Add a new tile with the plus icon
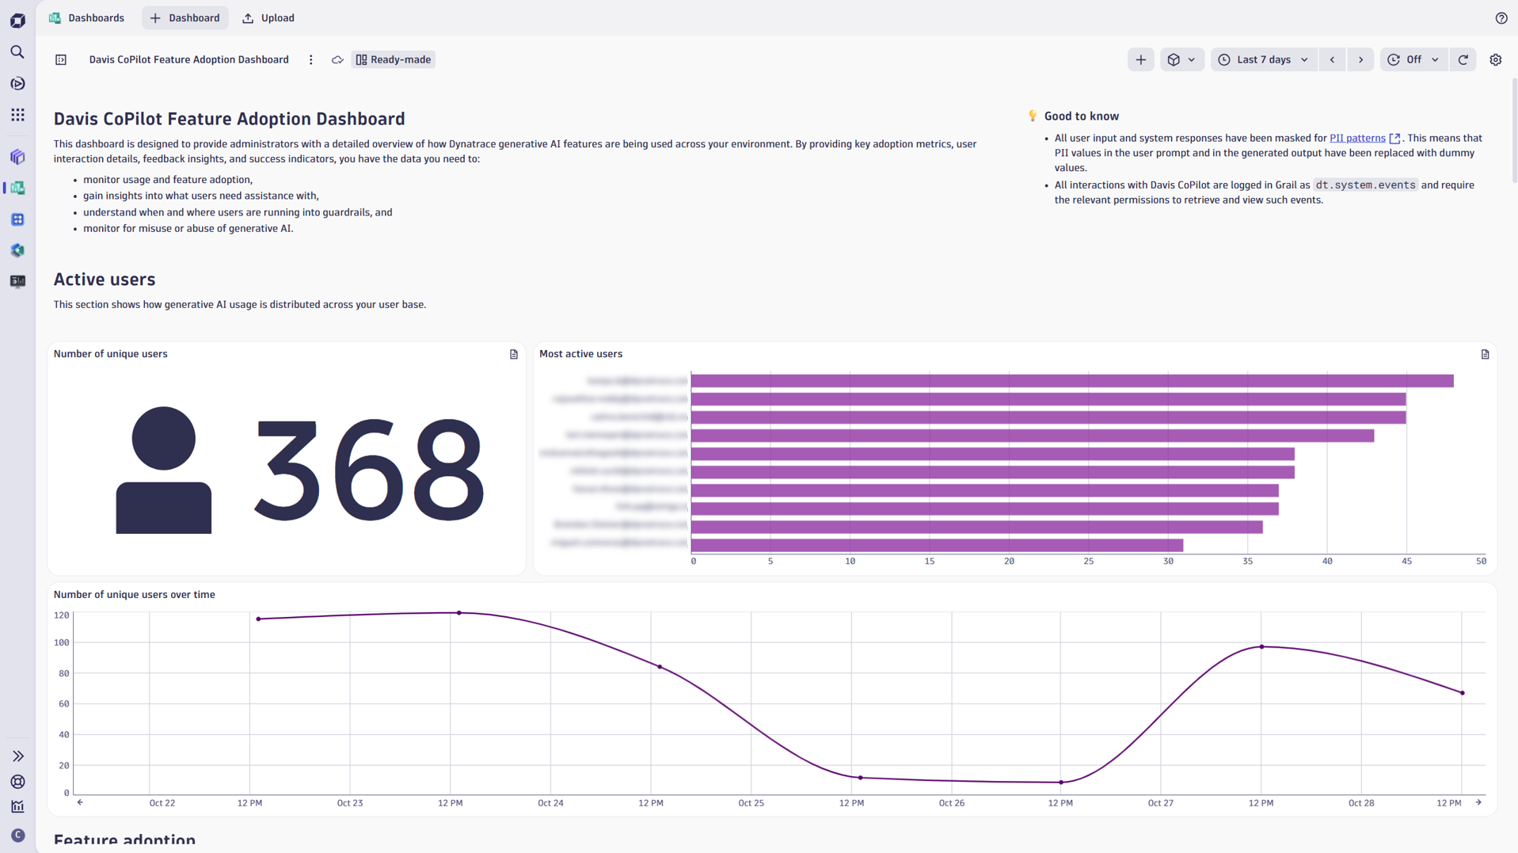Screen dimensions: 1518x853 point(1140,59)
